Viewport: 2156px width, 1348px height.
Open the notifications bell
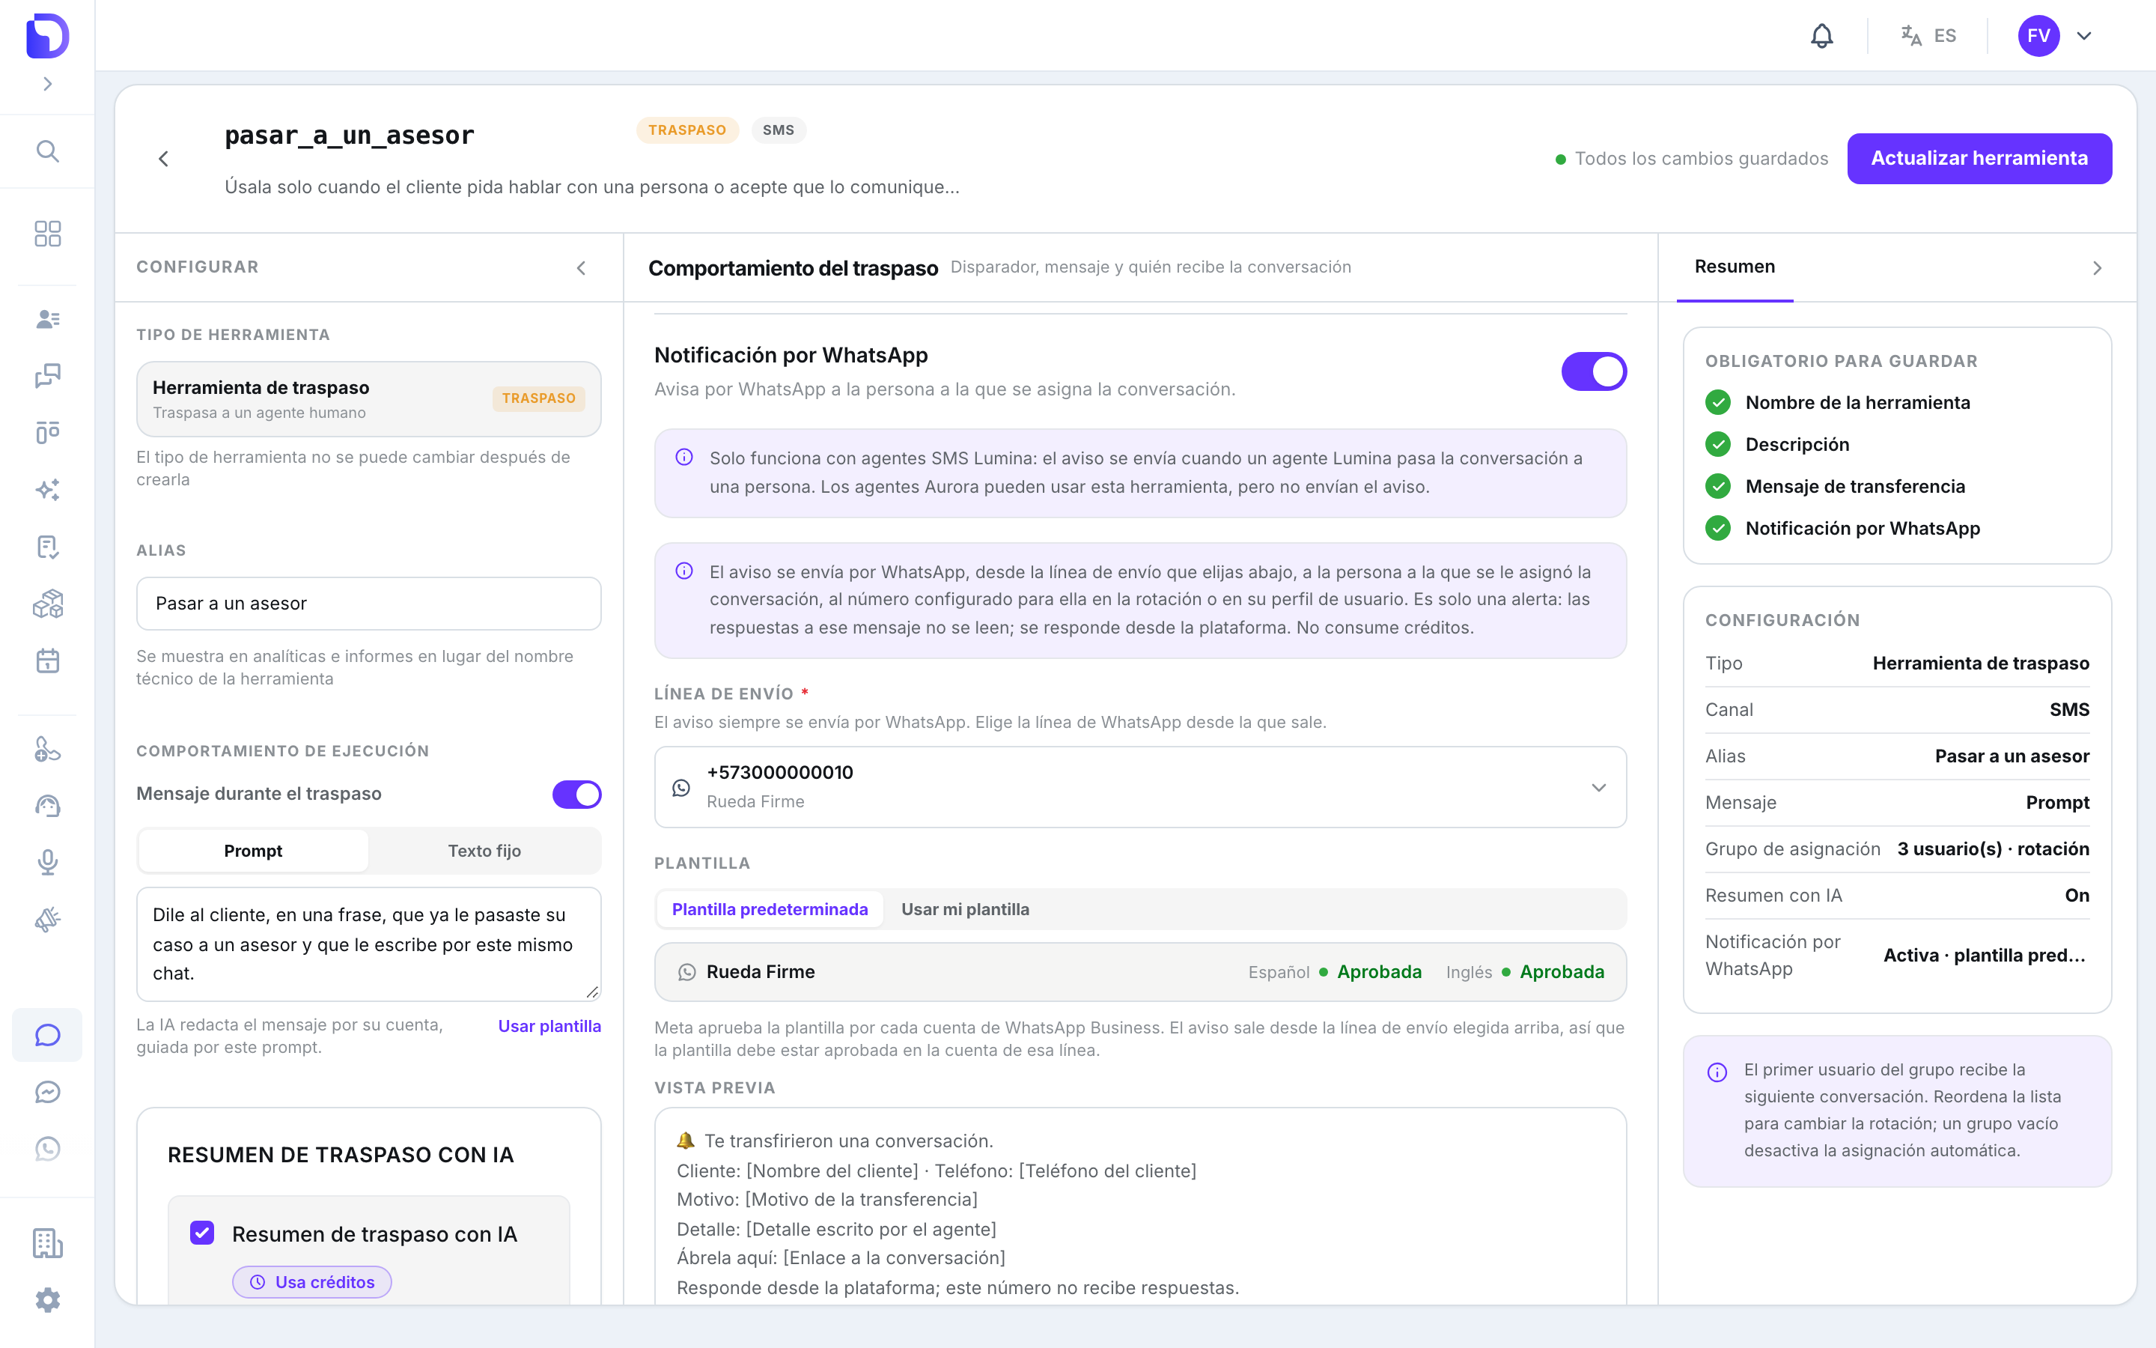tap(1822, 36)
